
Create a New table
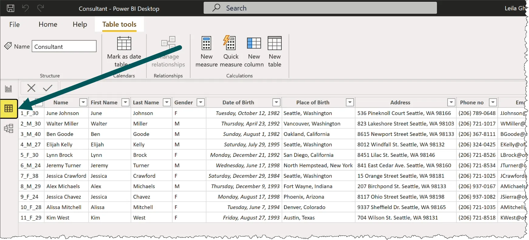275,52
